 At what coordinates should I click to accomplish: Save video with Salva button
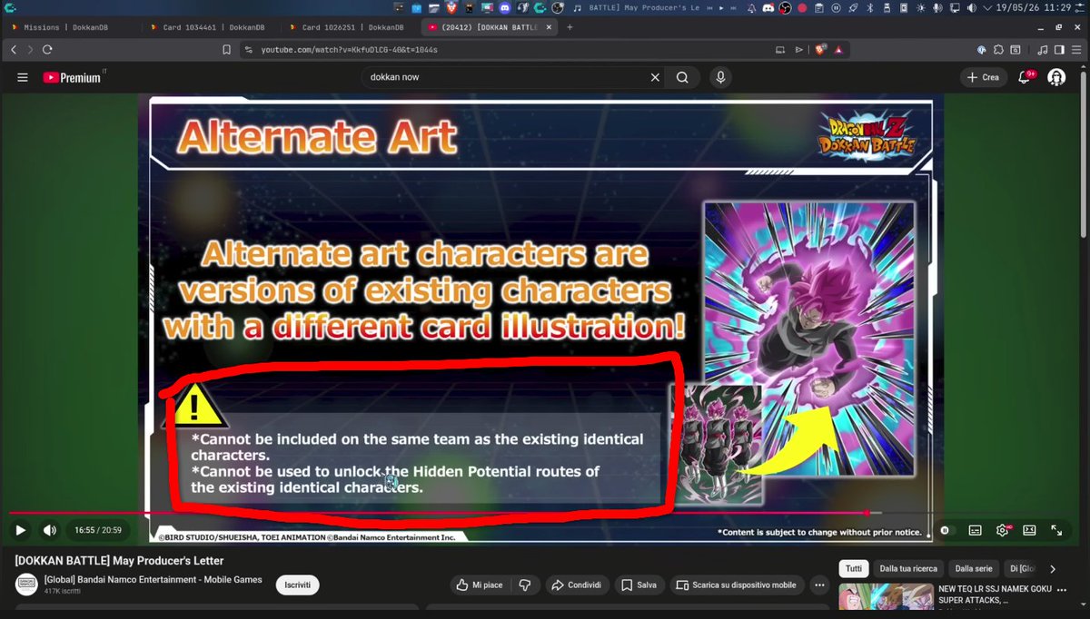639,585
